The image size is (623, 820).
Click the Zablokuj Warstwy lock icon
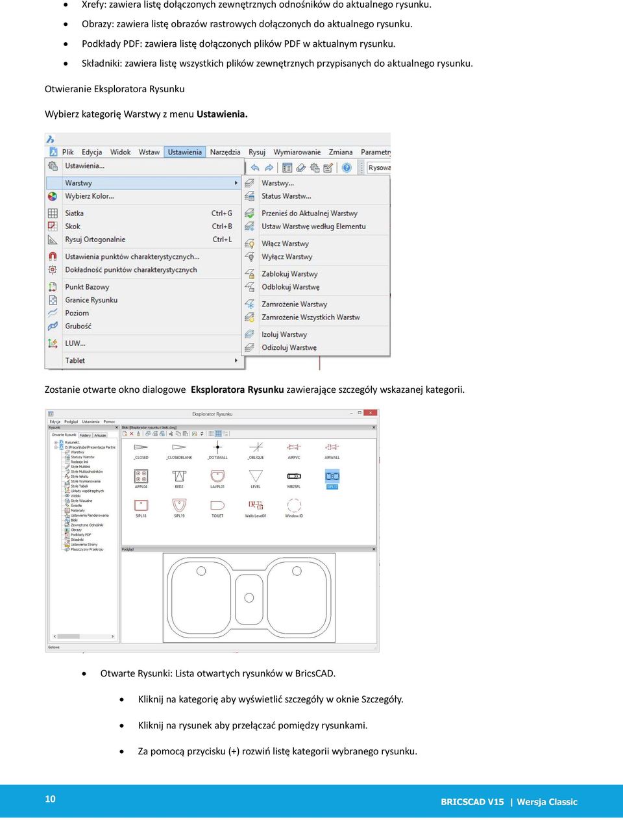[249, 274]
